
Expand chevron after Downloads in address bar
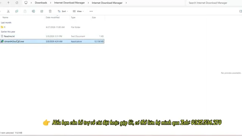tap(50, 3)
